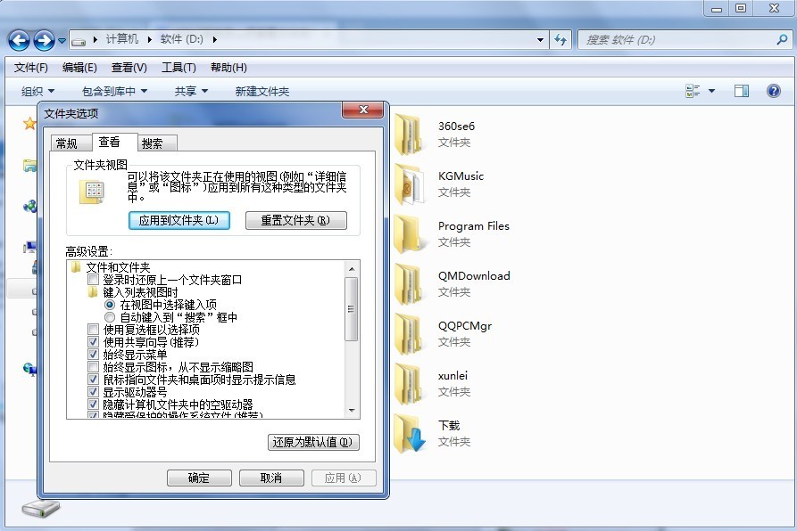Image resolution: width=797 pixels, height=531 pixels.
Task: Click the 应用到文件夹(L) button
Action: [178, 221]
